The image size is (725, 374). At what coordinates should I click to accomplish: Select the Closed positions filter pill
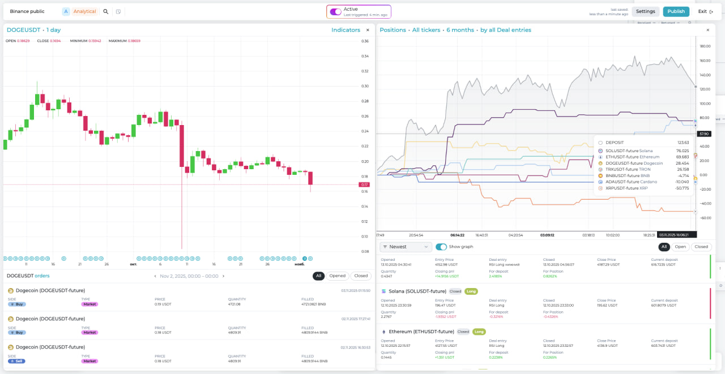click(701, 247)
